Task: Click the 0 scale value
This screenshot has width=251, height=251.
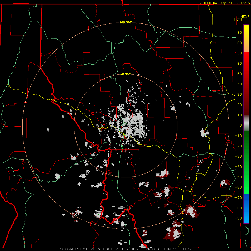Action: [x=241, y=125]
